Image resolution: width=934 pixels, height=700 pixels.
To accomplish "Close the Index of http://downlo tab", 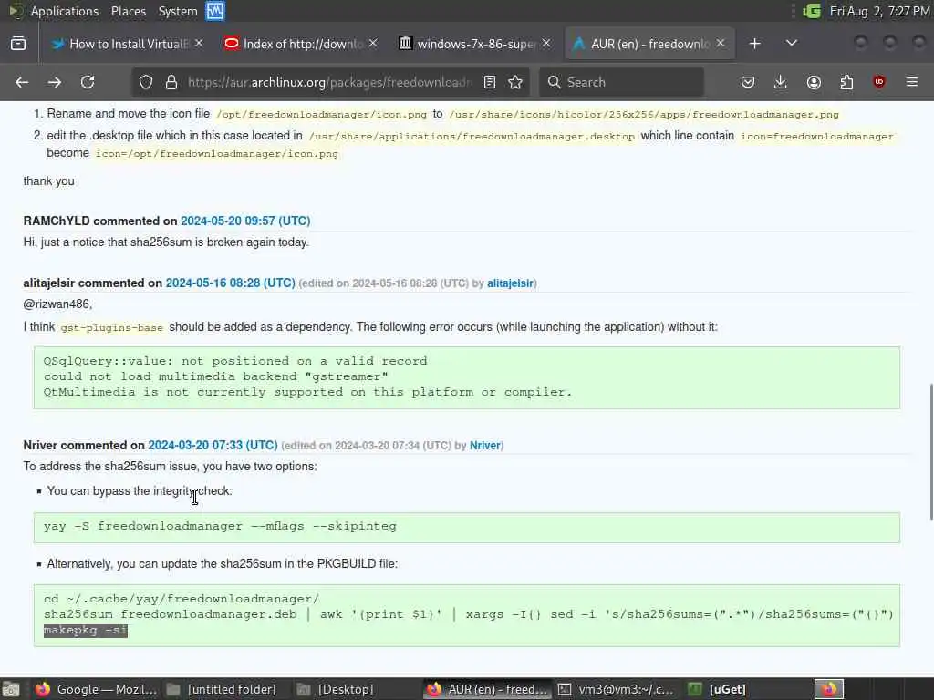I will click(x=373, y=44).
